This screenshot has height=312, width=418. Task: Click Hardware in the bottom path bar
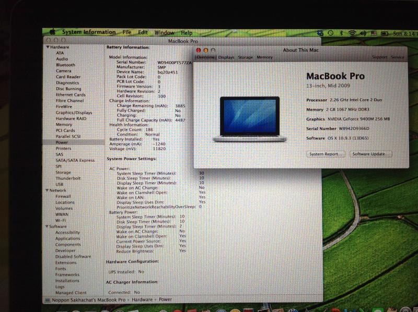pos(142,299)
